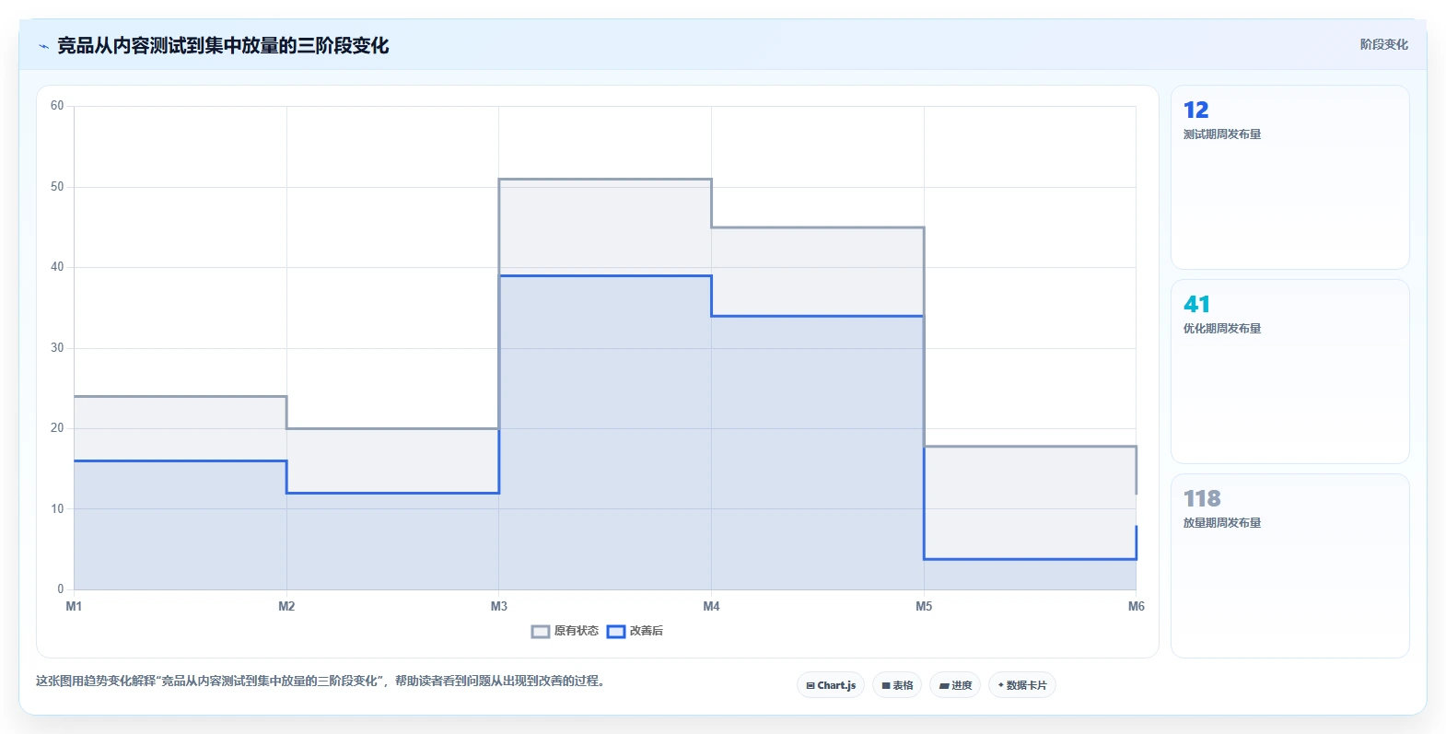
Task: Click the y-axis value 10
Action: point(57,509)
